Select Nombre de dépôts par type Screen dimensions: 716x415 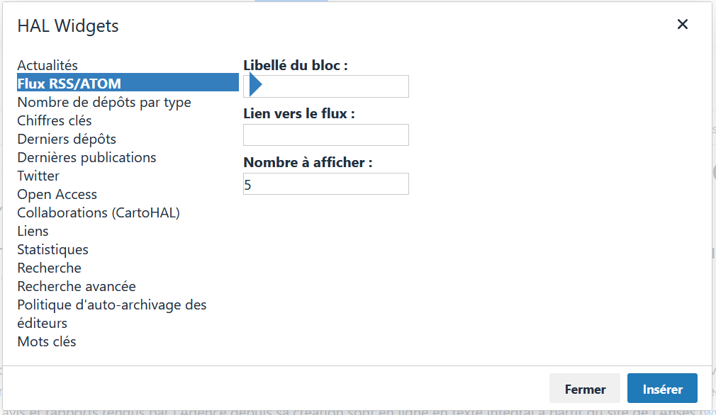104,102
